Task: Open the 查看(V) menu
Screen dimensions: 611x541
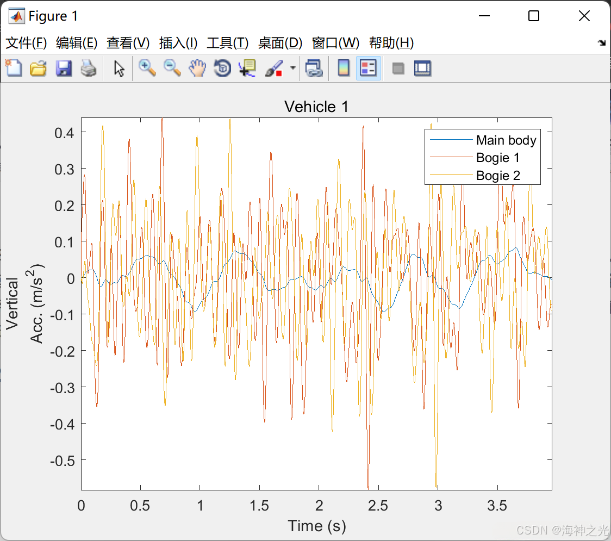Action: point(128,42)
